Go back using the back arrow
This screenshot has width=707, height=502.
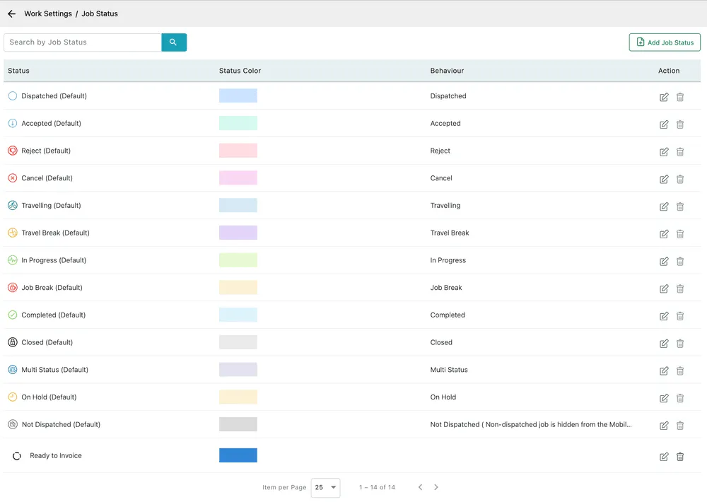click(12, 14)
